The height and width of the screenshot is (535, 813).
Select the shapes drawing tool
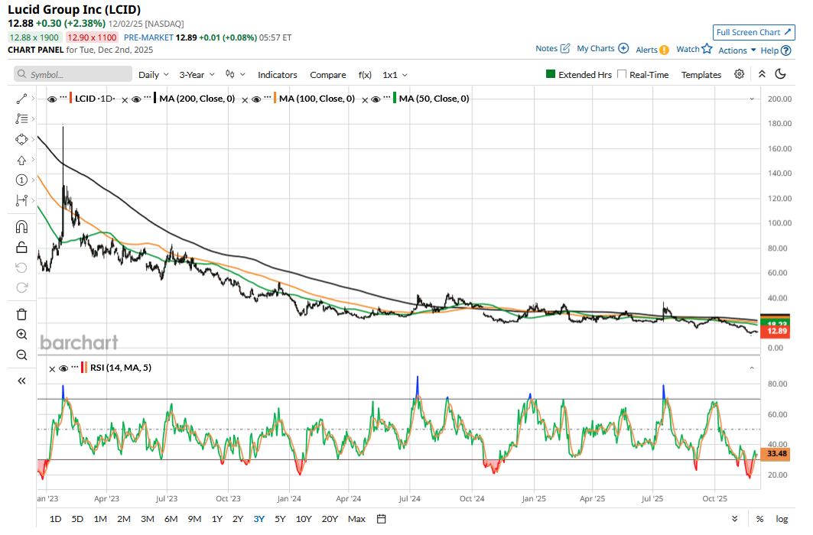tap(21, 139)
